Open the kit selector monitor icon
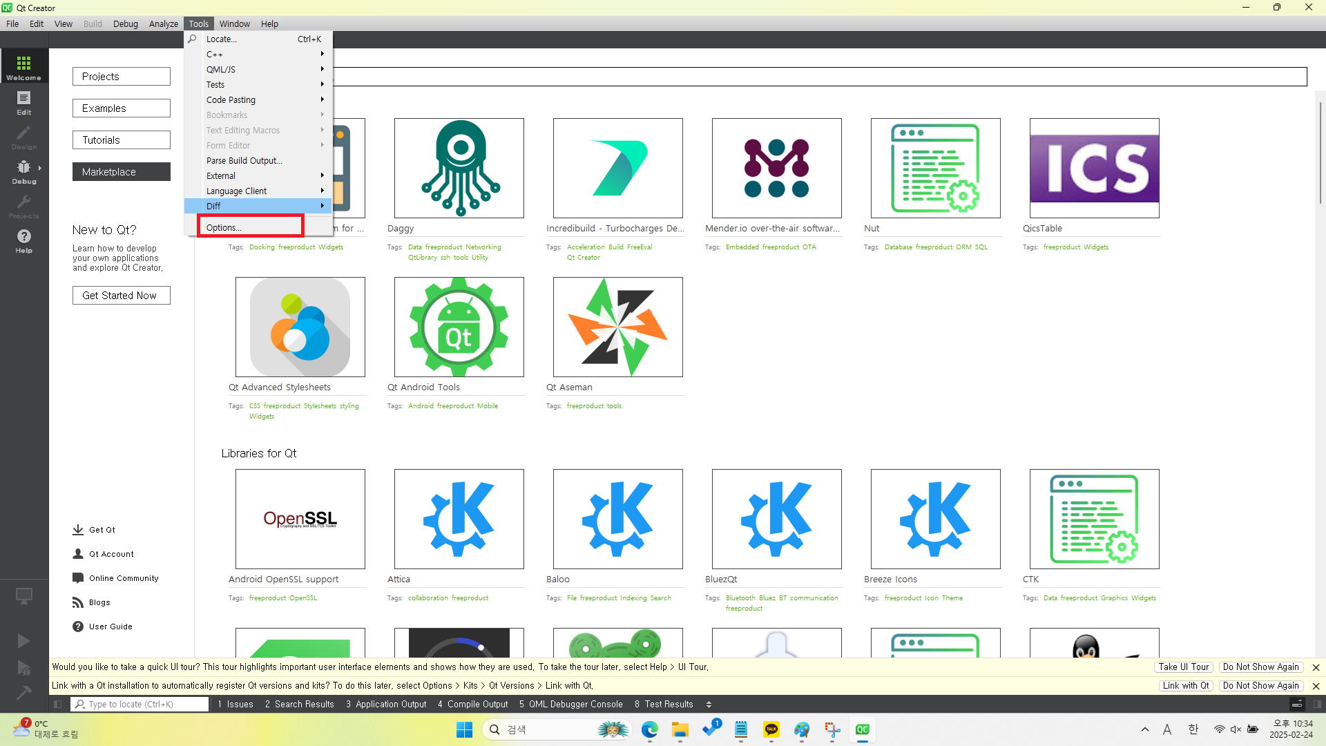This screenshot has height=746, width=1326. click(23, 595)
